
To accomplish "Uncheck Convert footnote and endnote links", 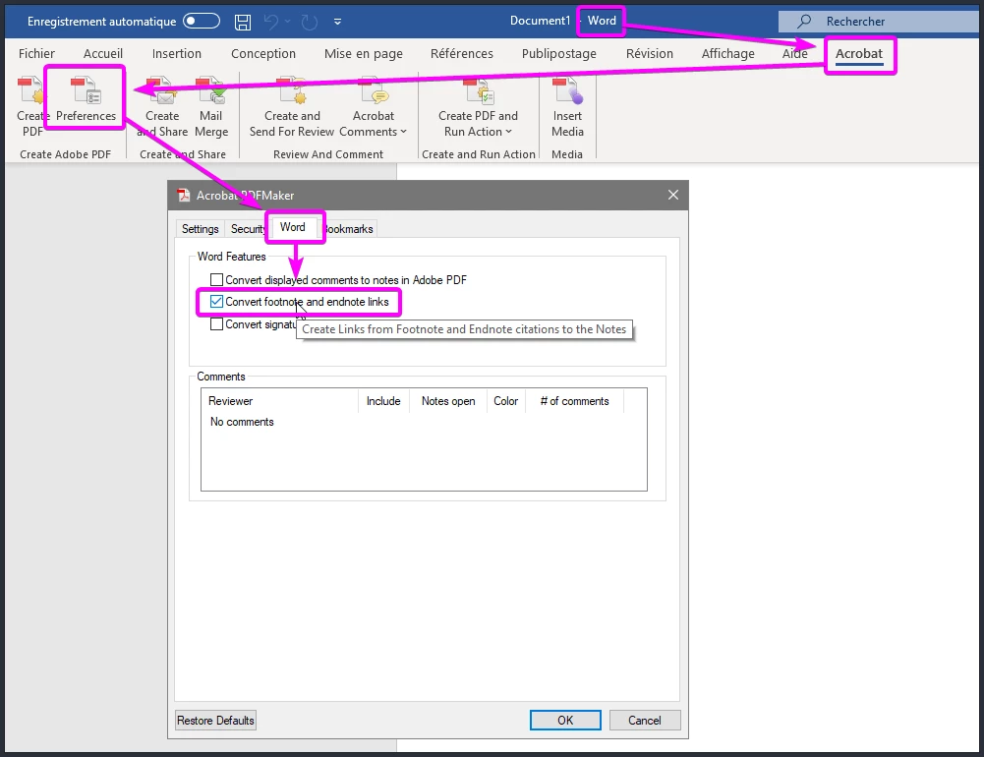I will click(x=216, y=302).
